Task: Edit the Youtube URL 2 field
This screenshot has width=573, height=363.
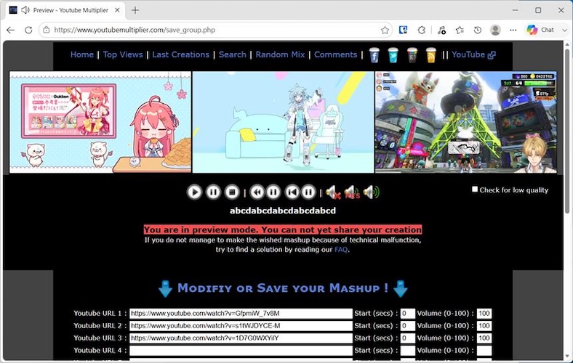Action: click(x=241, y=326)
